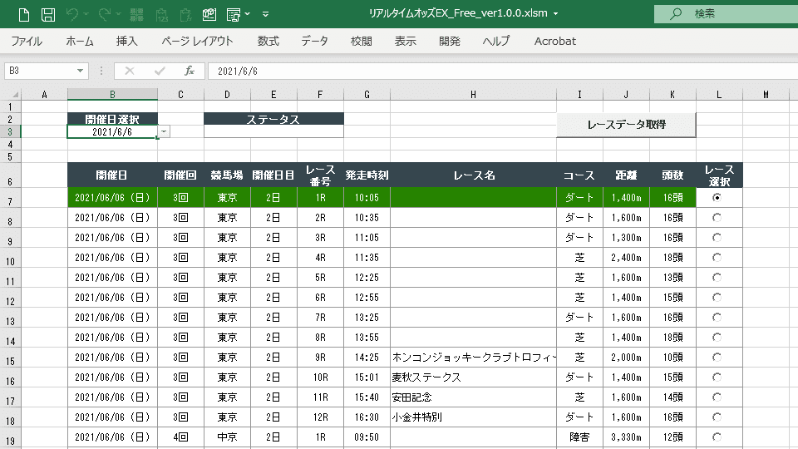798x449 pixels.
Task: Click the New document icon
Action: [24, 15]
